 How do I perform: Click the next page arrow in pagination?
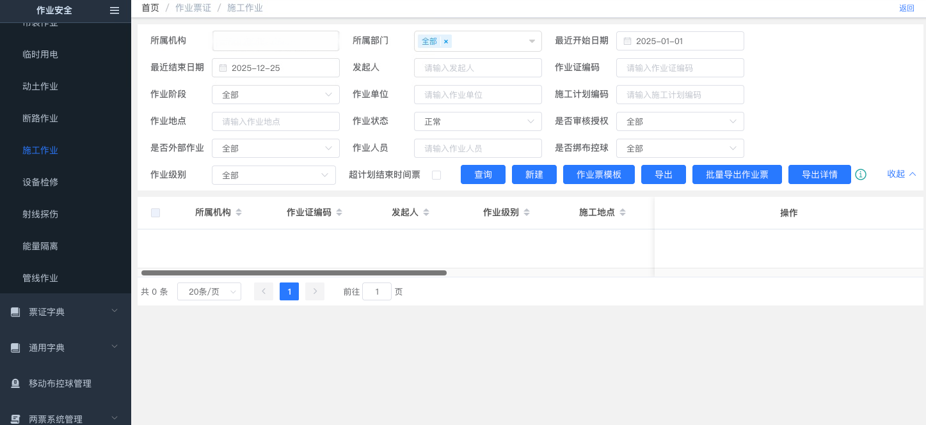[x=315, y=291]
